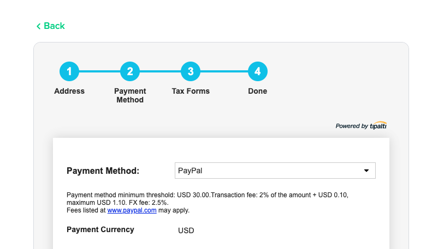Click the Payment Method step label
The width and height of the screenshot is (438, 249).
tap(130, 95)
